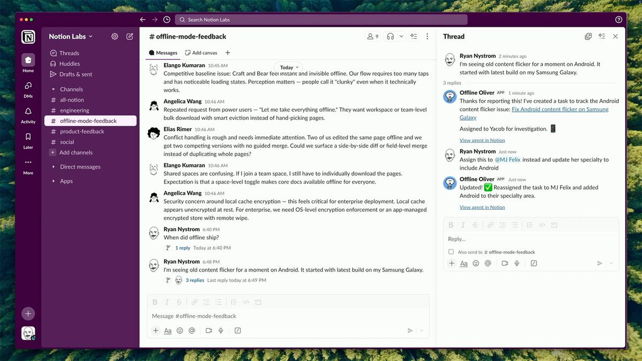
Task: Open the Today date dropdown
Action: click(289, 67)
